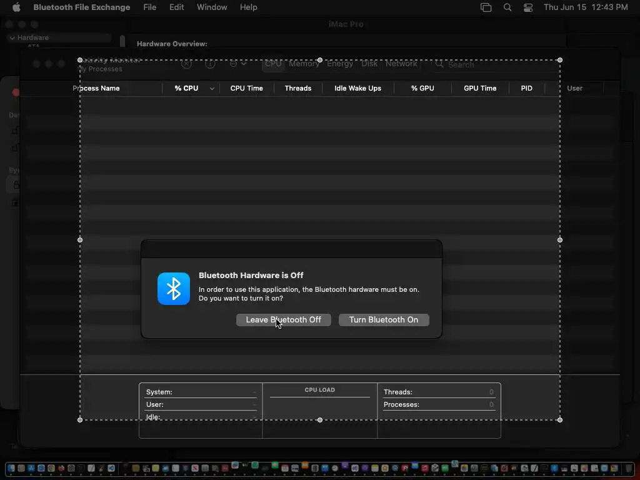640x480 pixels.
Task: Open the Bluetooth File Exchange app menu
Action: pyautogui.click(x=82, y=7)
